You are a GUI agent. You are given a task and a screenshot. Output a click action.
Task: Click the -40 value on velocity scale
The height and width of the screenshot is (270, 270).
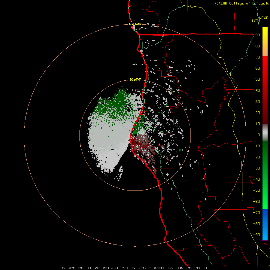click(256, 179)
